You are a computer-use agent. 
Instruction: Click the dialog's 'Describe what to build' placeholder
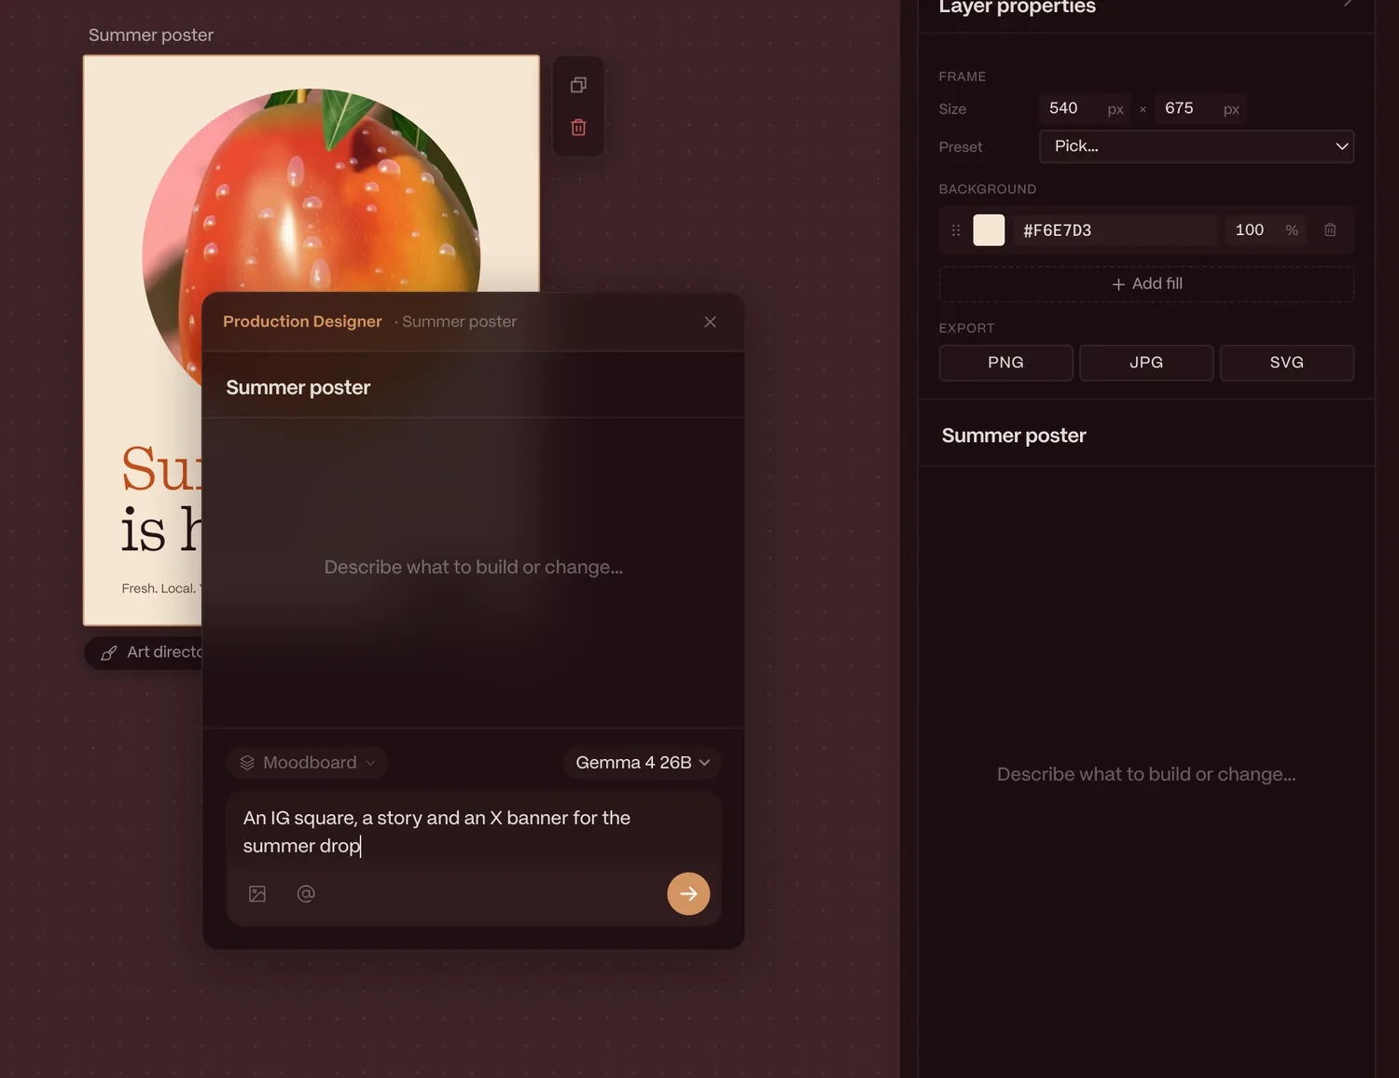point(474,567)
